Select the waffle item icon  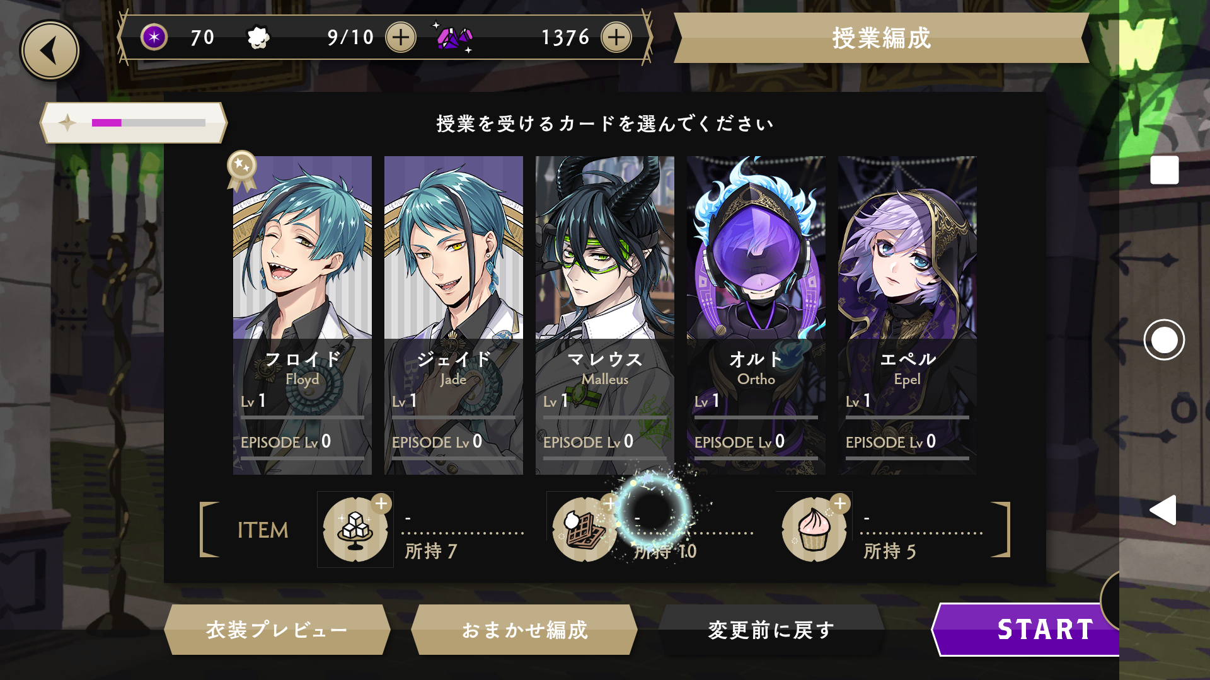584,530
